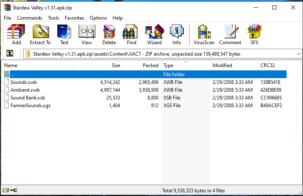Click the disk drive status bar icon
This screenshot has height=196, width=303.
click(6, 190)
